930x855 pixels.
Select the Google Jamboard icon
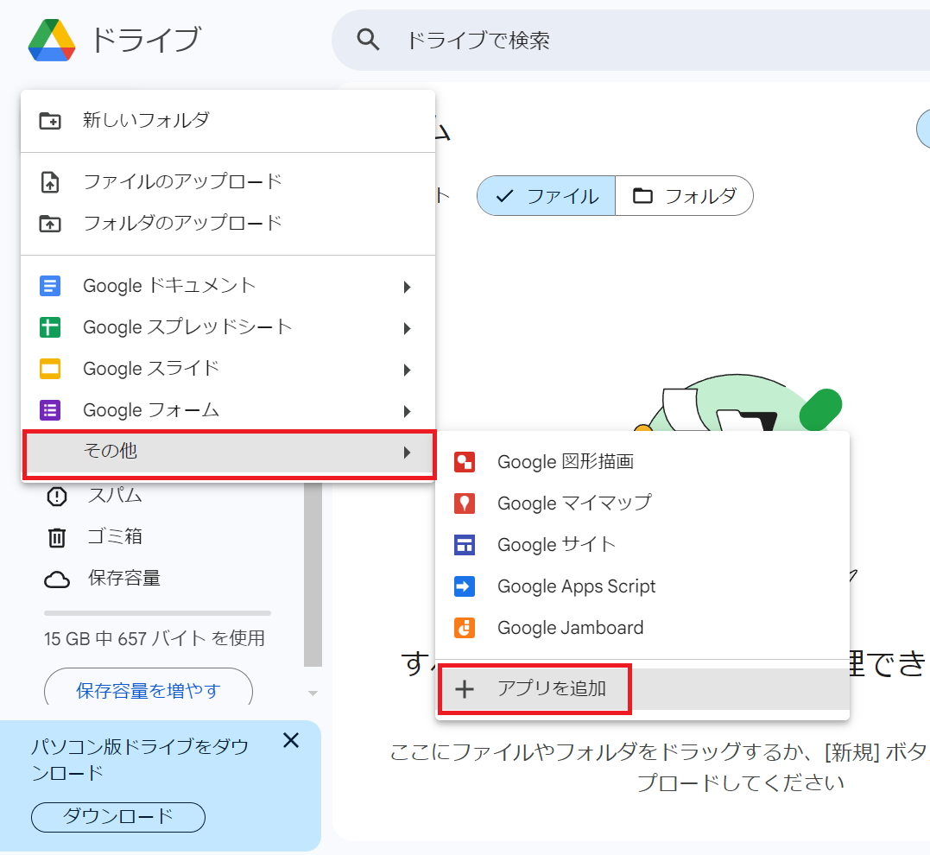pyautogui.click(x=466, y=628)
